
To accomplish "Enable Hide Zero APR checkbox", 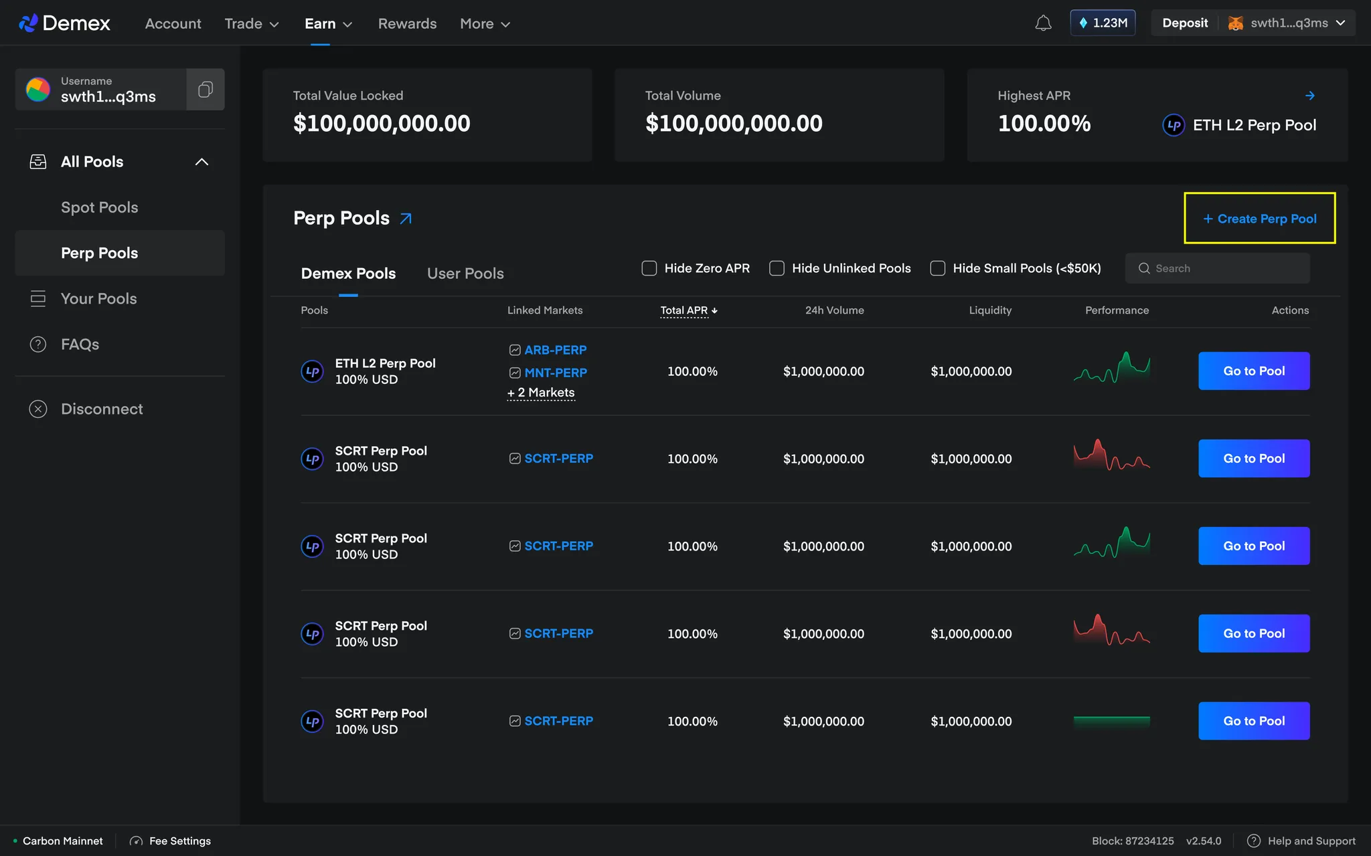I will point(649,268).
